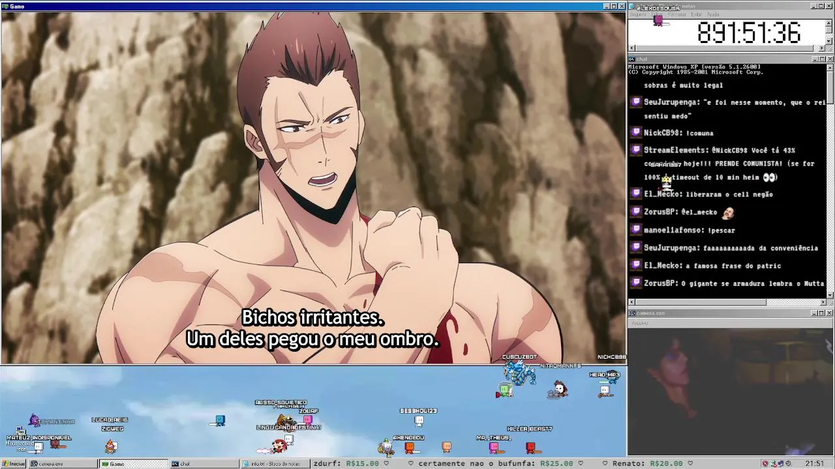Open the chat taskbar button
The height and width of the screenshot is (469, 835).
204,464
